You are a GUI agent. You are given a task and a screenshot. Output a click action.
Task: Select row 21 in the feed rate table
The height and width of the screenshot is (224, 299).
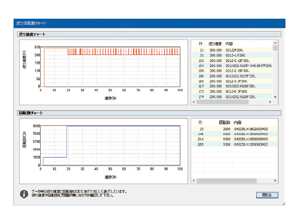(232, 50)
